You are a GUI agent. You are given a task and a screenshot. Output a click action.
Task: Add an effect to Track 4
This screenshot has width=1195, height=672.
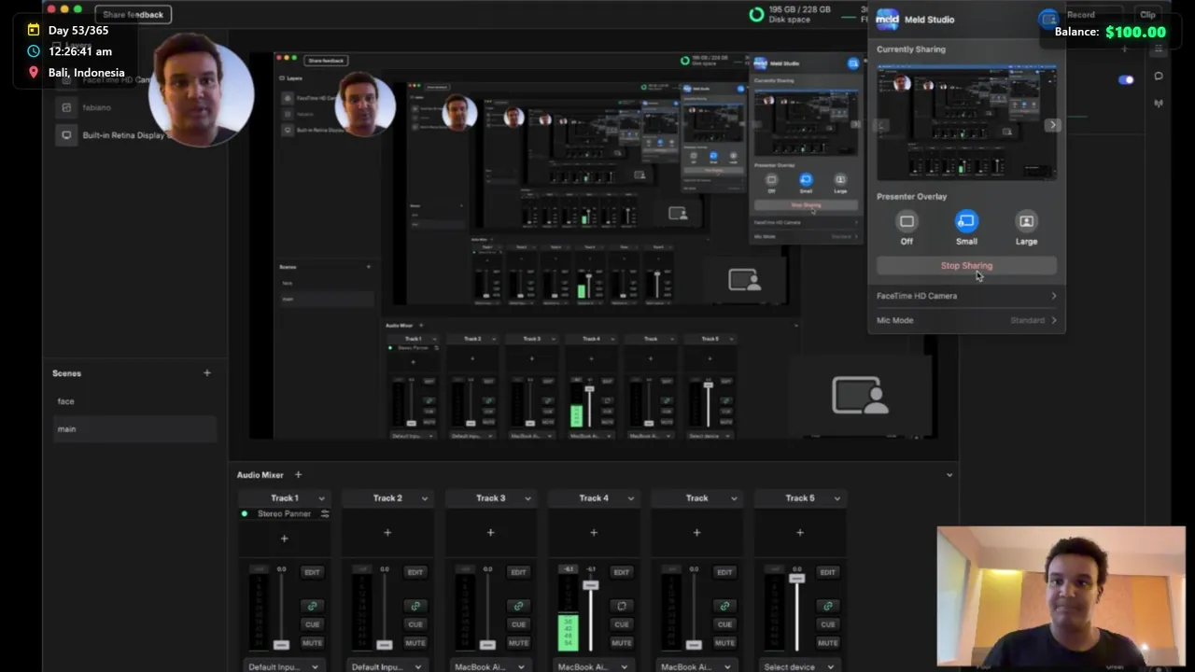pyautogui.click(x=594, y=533)
